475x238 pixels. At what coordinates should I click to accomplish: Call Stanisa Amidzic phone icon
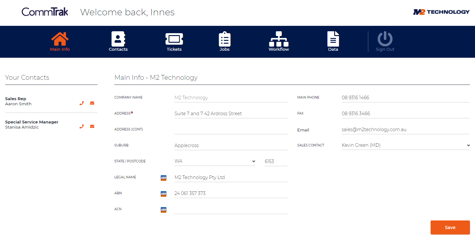pyautogui.click(x=81, y=126)
